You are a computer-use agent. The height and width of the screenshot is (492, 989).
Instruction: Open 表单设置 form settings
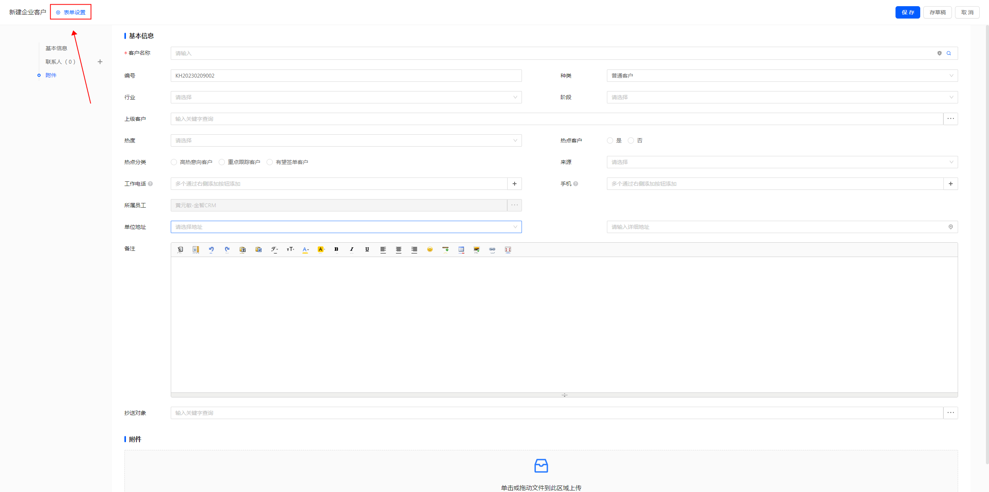(x=71, y=12)
